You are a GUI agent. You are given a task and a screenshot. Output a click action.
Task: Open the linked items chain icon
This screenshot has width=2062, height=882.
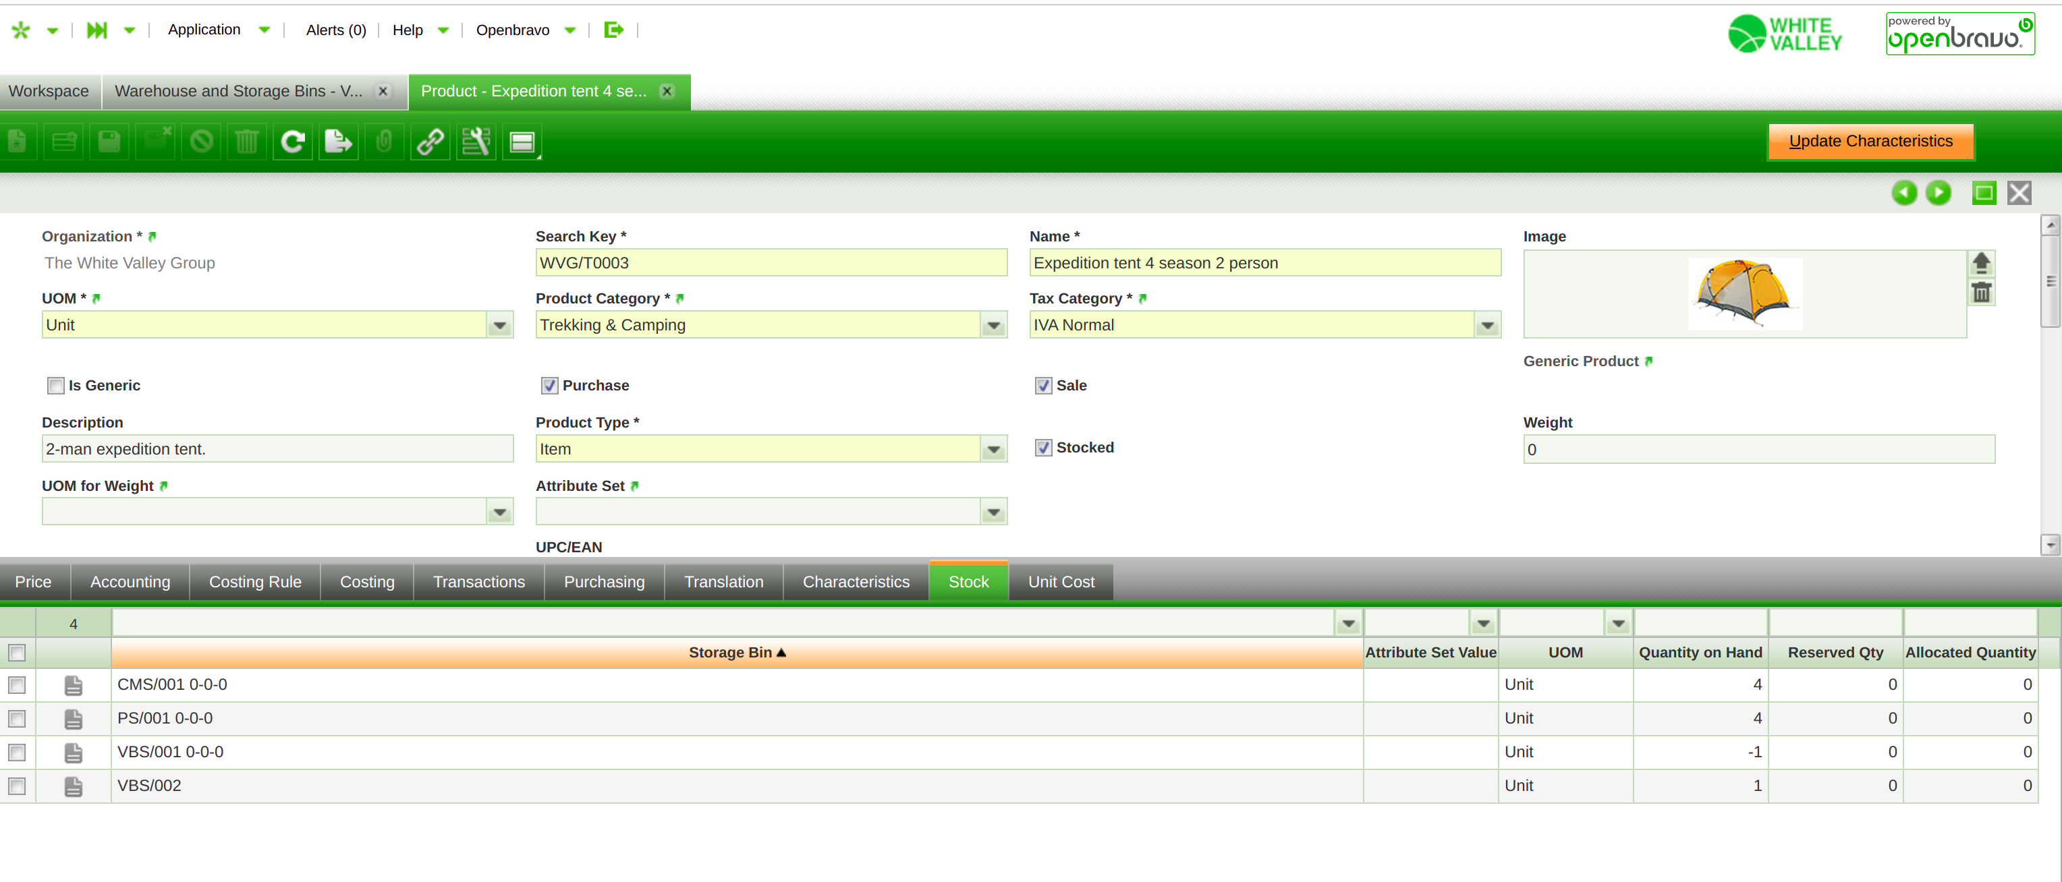click(x=430, y=142)
